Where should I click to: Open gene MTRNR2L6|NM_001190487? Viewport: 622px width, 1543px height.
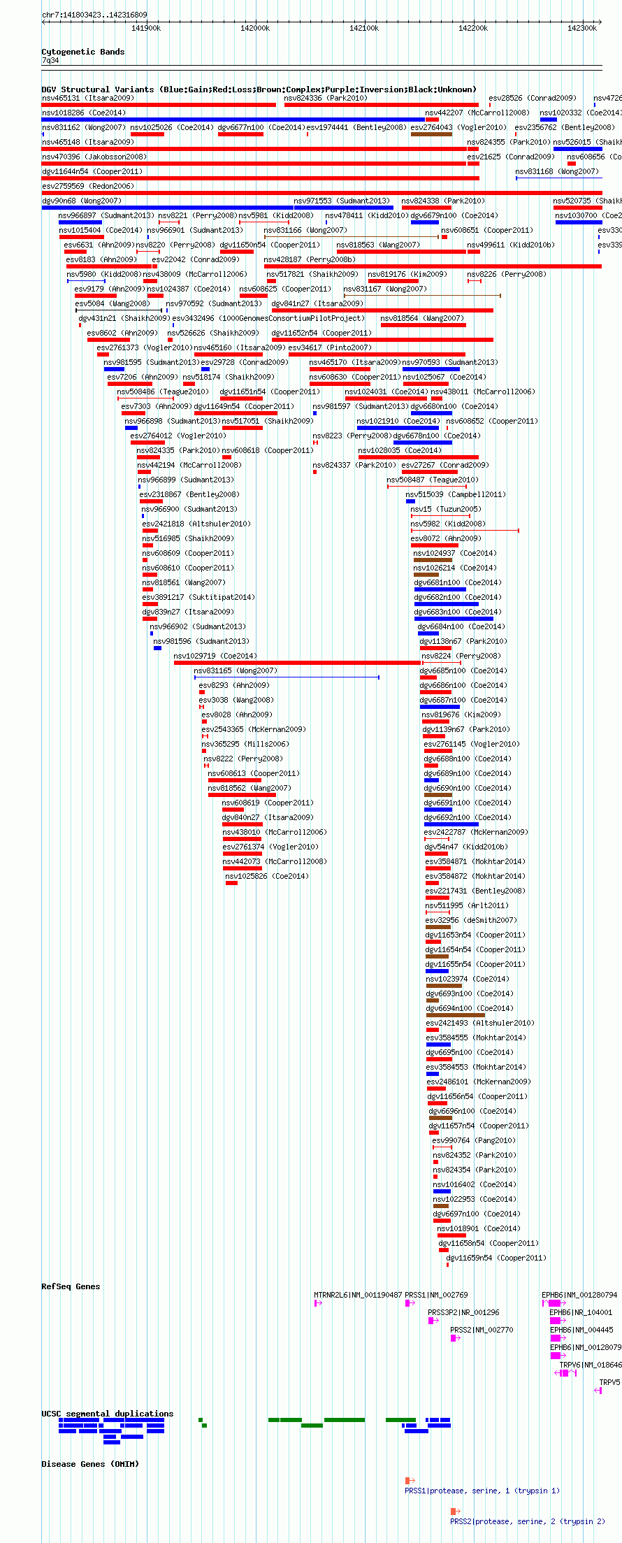click(358, 1296)
